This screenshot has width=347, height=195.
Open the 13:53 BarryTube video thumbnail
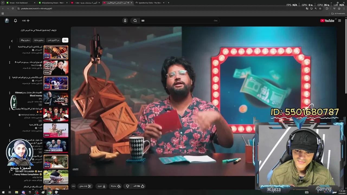pos(56,68)
